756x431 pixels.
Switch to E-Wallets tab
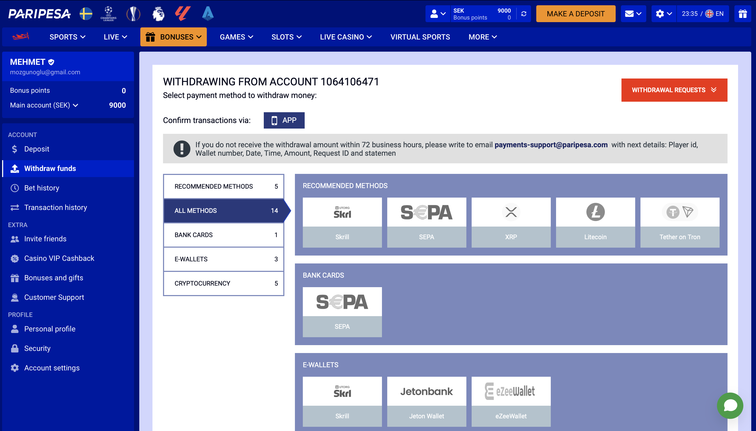[x=224, y=259]
